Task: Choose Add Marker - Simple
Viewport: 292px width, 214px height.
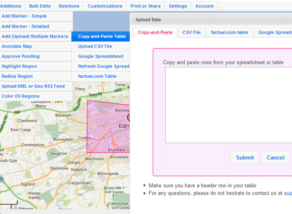Action: click(36, 16)
